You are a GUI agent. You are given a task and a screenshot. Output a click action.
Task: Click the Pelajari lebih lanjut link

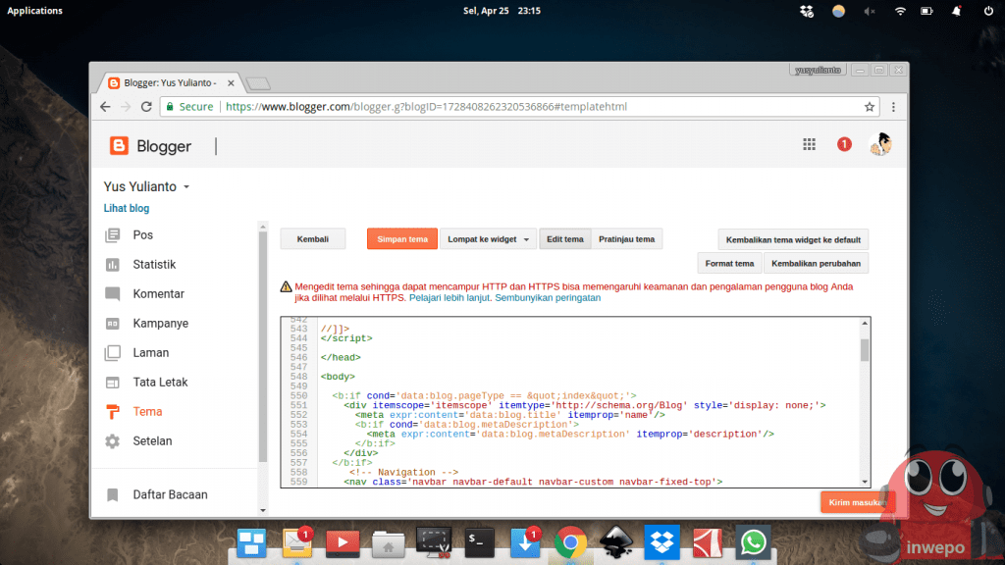(450, 297)
